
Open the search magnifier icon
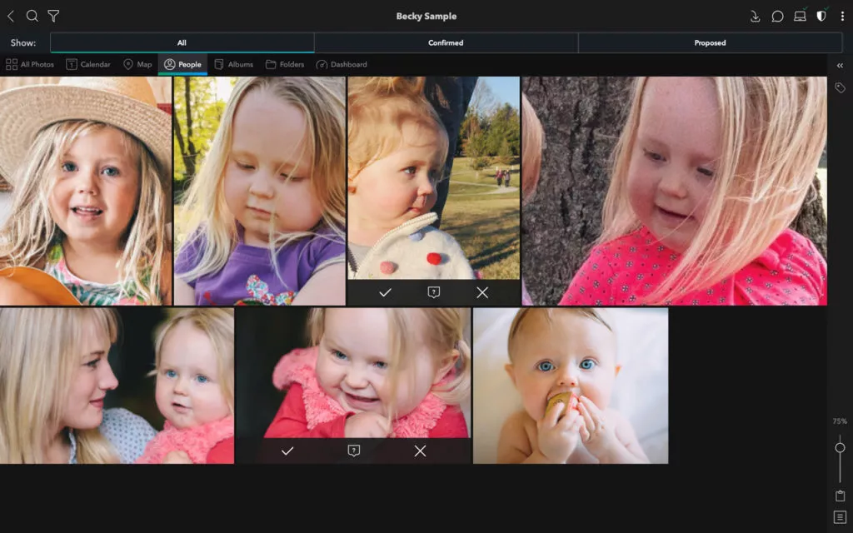[x=32, y=16]
